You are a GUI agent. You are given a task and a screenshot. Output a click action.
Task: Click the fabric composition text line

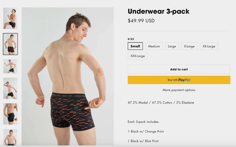click(161, 102)
